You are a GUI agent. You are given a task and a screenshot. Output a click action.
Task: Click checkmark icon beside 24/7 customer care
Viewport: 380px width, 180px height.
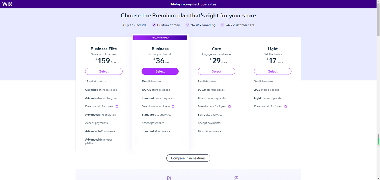tap(222, 25)
